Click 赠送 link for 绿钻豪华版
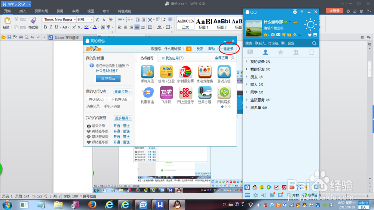 coord(126,142)
